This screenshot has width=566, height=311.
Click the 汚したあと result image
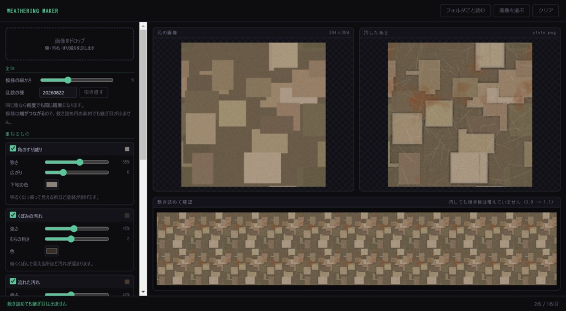pos(460,115)
